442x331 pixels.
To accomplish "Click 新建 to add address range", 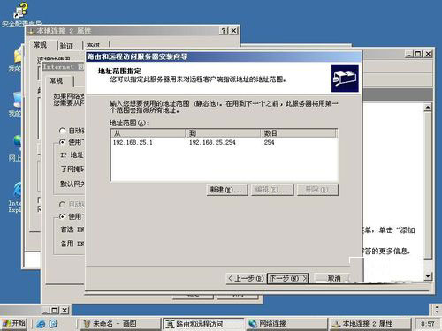I will click(x=227, y=190).
